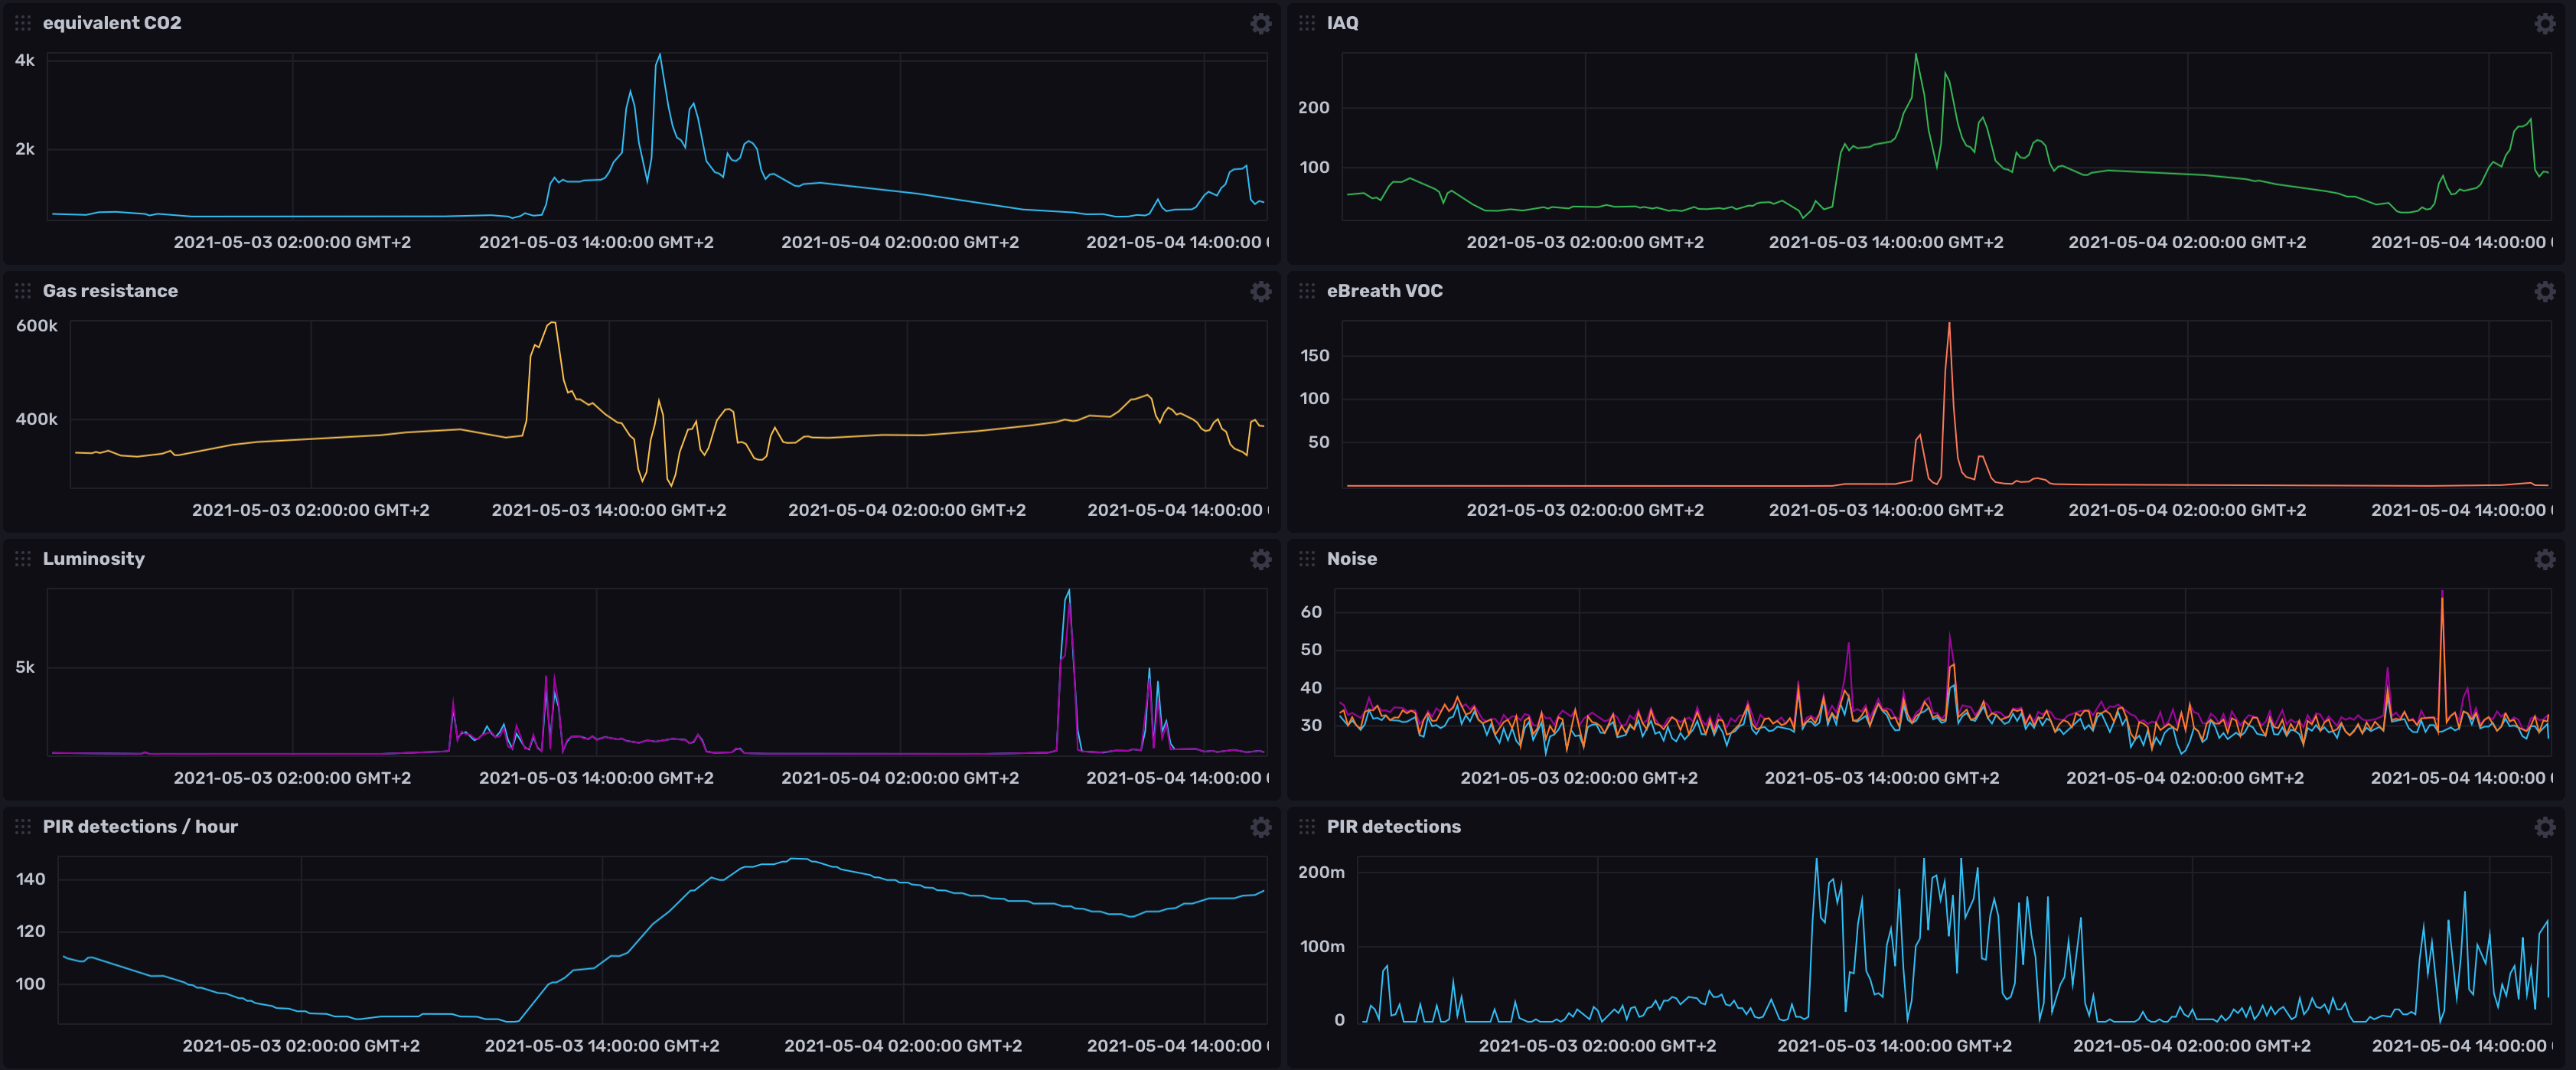Click 4k axis label in equivalent CO2 panel
2576x1070 pixels.
pos(25,60)
